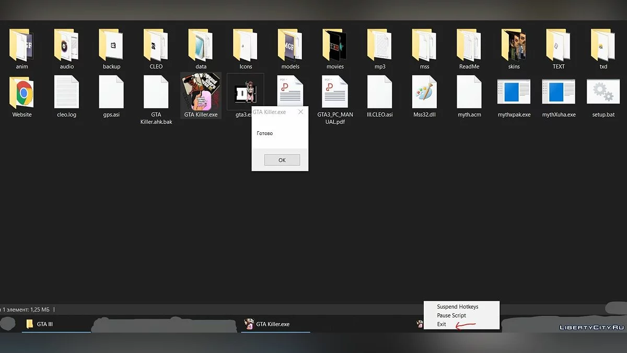The image size is (627, 353).
Task: Open GTA3_PC_MANUAL.pdf
Action: (334, 94)
